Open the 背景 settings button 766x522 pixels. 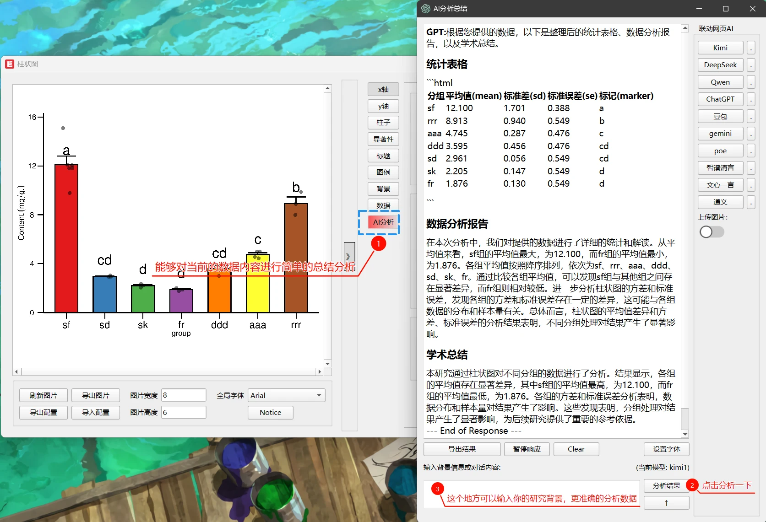[383, 189]
